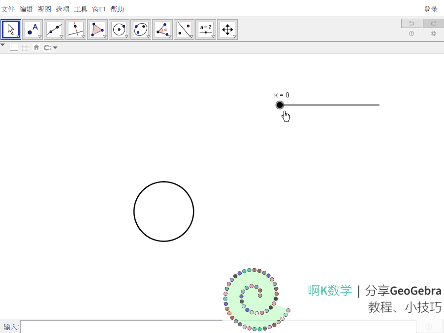The height and width of the screenshot is (333, 444).
Task: Expand Circle tool submenu arrow
Action: coord(127,36)
